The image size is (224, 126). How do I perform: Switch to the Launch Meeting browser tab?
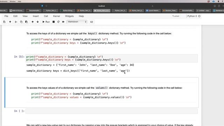pyautogui.click(x=153, y=10)
